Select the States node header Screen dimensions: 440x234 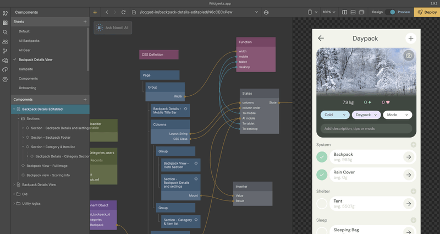[x=259, y=93]
